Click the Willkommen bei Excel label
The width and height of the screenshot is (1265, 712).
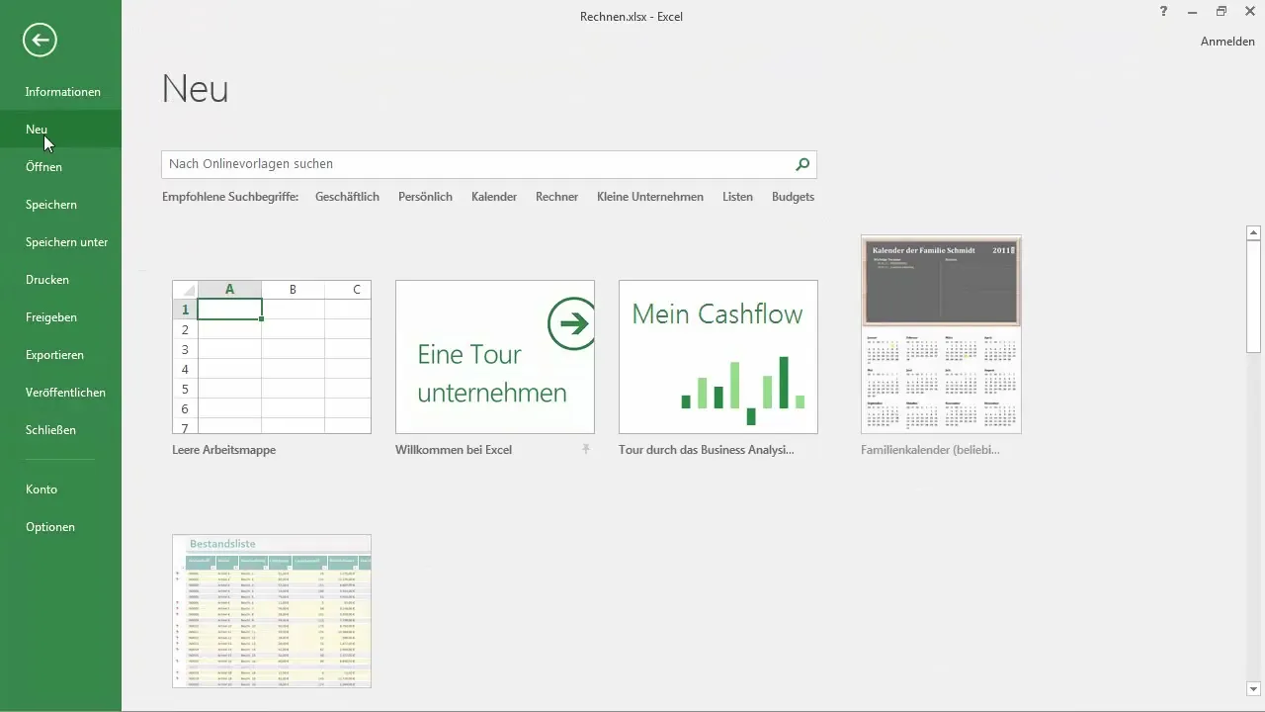pyautogui.click(x=454, y=450)
